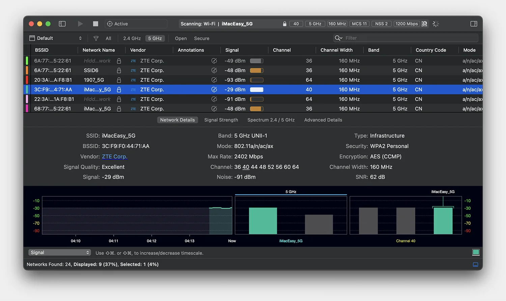
Task: Open the Signal graph type dropdown
Action: tap(59, 253)
